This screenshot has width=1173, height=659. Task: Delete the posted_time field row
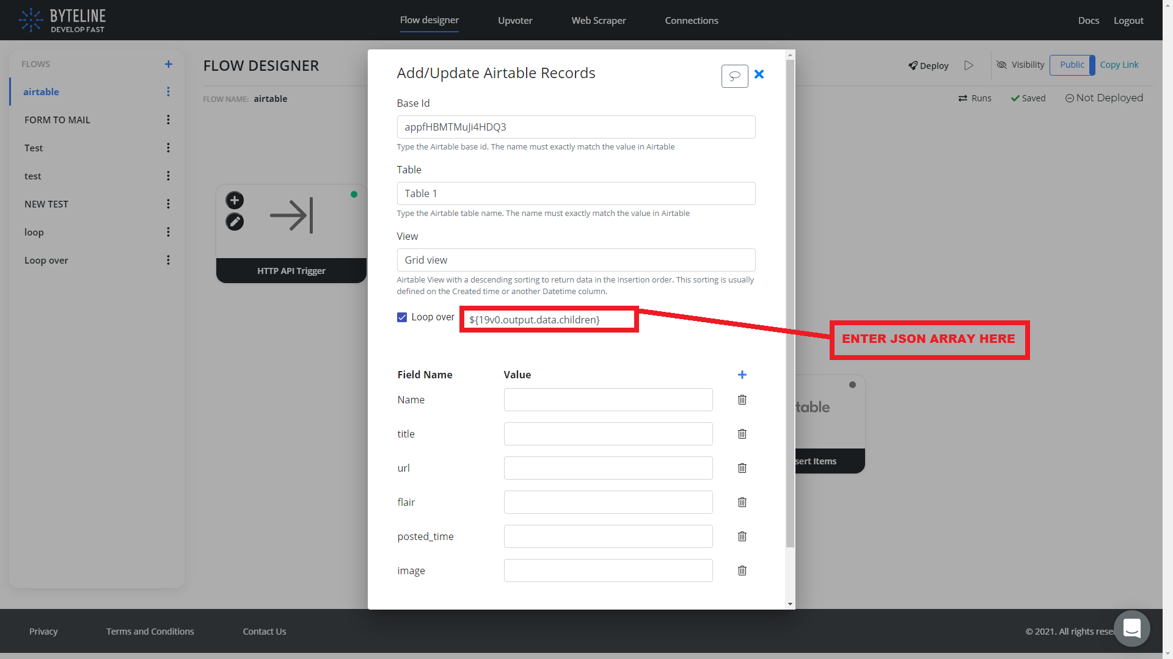point(742,536)
